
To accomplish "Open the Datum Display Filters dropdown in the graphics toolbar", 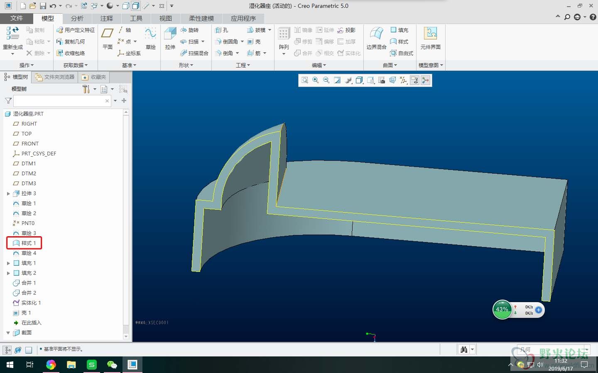I will pyautogui.click(x=403, y=80).
